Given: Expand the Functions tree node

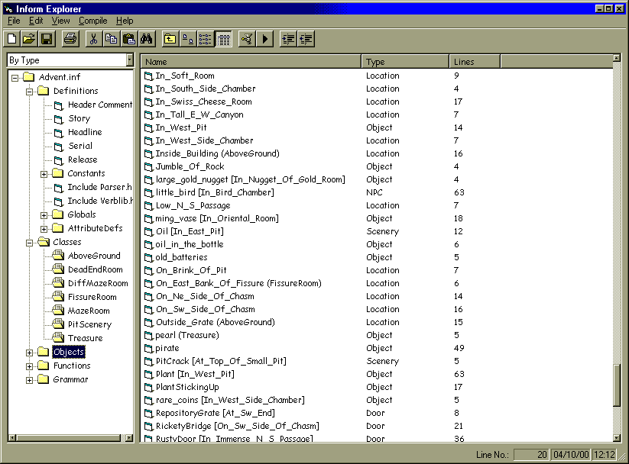Looking at the screenshot, I should point(30,366).
